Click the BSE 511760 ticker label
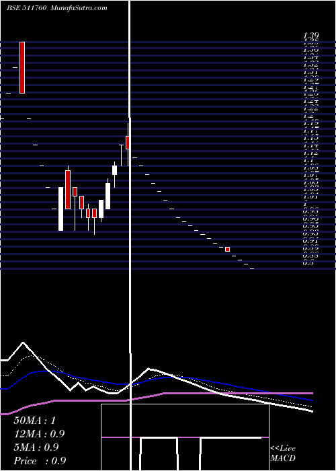Image resolution: width=336 pixels, height=471 pixels. click(x=27, y=8)
